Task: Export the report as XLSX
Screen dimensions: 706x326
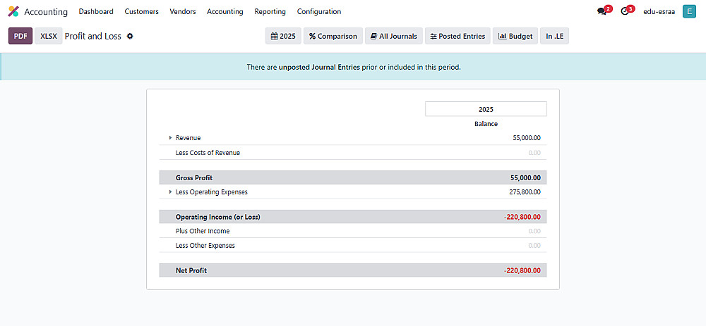Action: (x=49, y=36)
